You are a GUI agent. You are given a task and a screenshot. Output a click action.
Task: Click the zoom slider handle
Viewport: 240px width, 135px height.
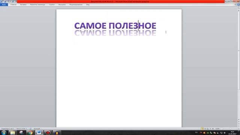(230, 129)
